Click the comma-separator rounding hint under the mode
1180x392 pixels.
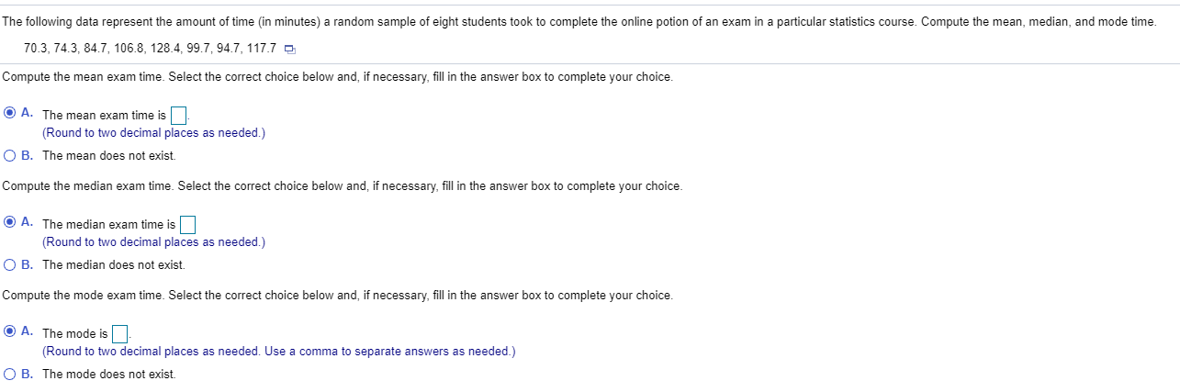[278, 351]
